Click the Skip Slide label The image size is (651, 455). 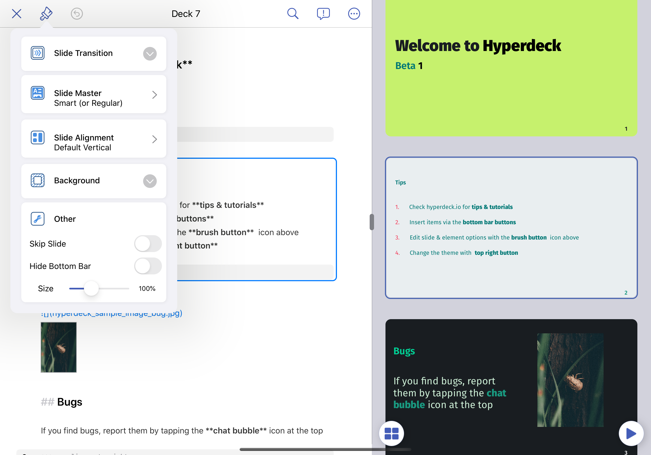tap(48, 244)
